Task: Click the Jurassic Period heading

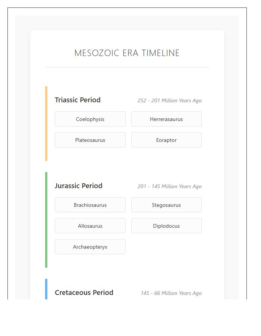Action: tap(78, 186)
